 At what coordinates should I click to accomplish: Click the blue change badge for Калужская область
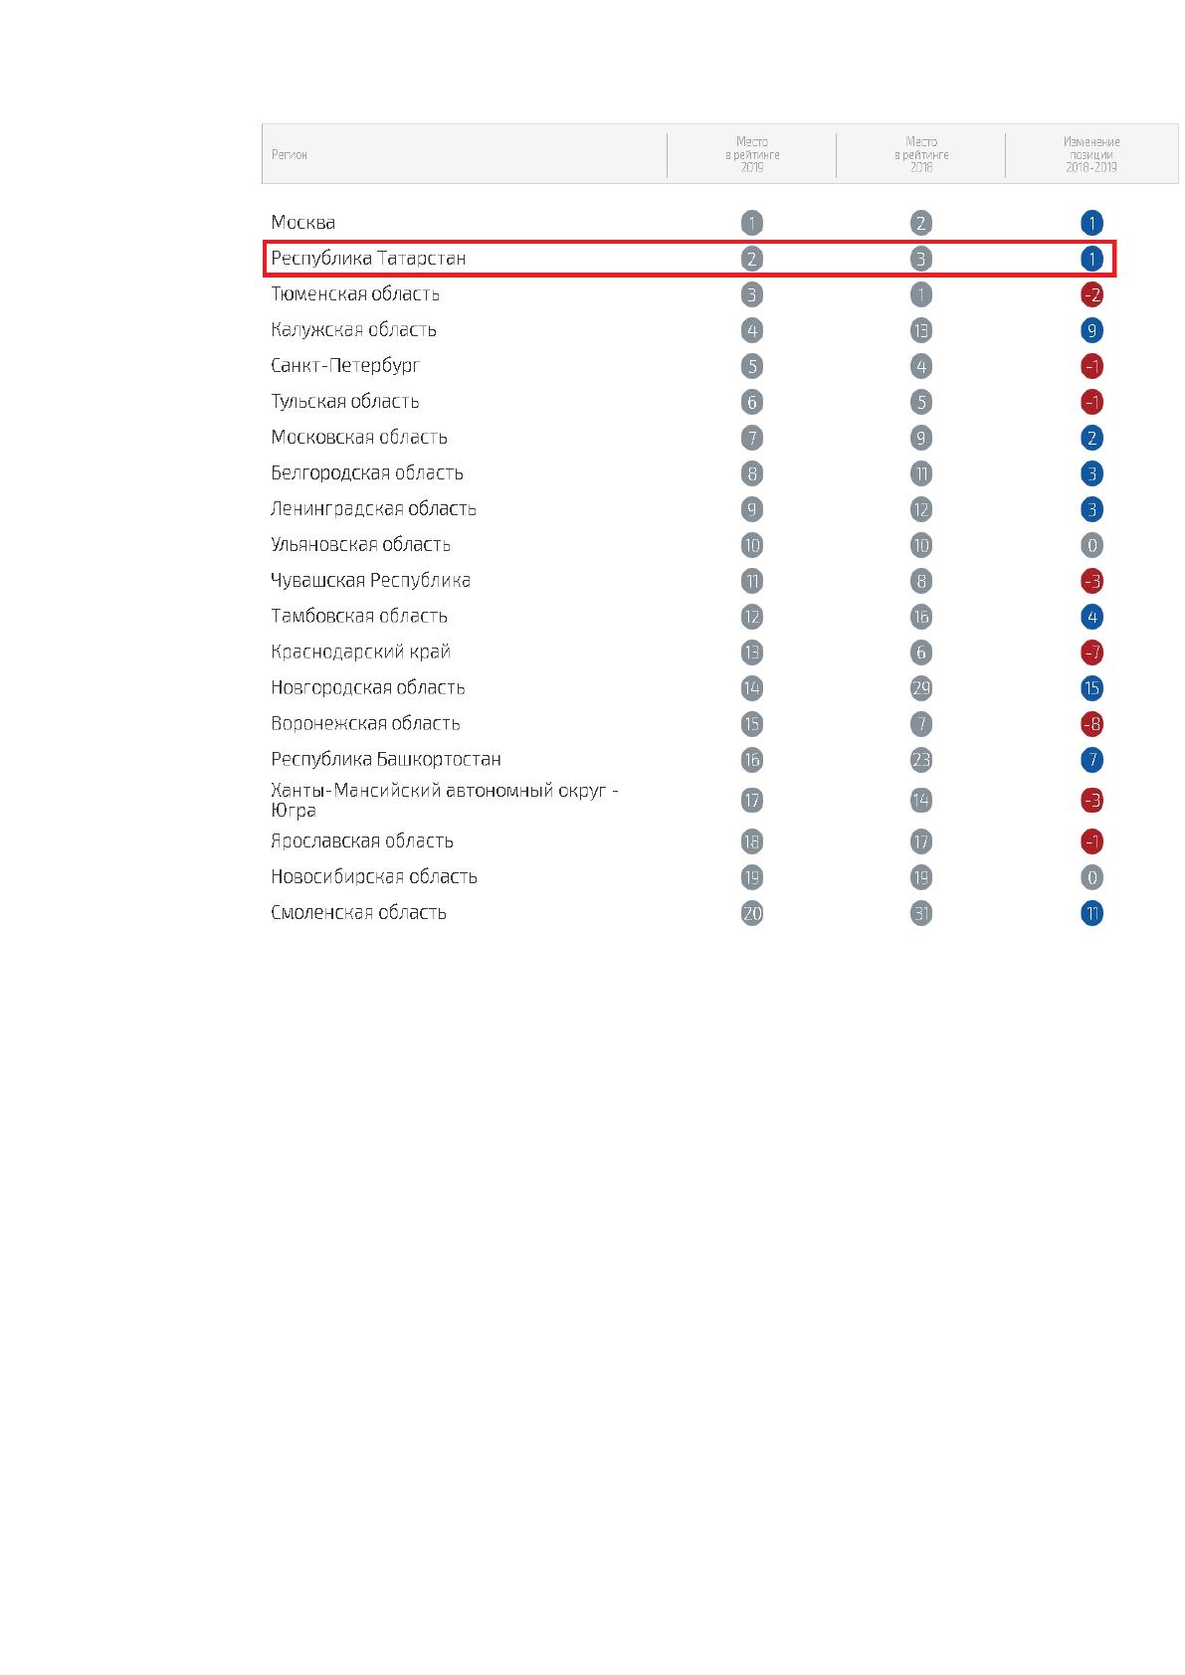coord(1091,330)
